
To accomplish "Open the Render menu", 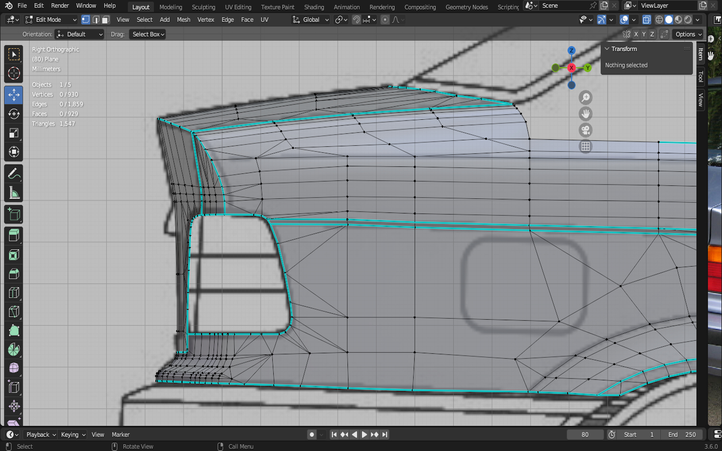I will tap(60, 6).
